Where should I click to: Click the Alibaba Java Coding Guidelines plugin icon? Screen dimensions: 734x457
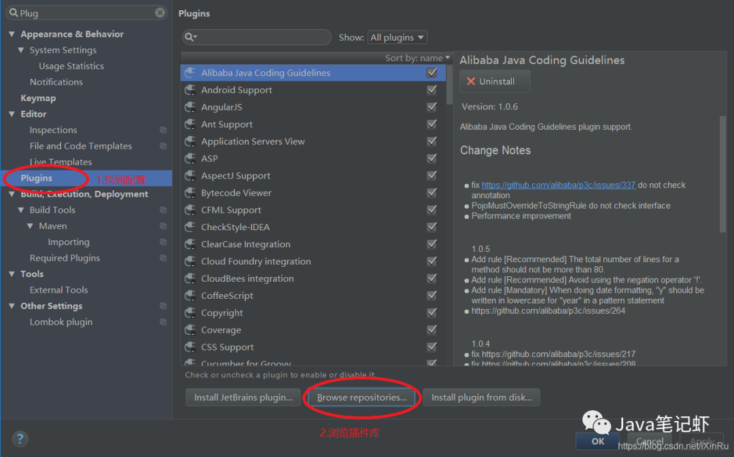[190, 73]
